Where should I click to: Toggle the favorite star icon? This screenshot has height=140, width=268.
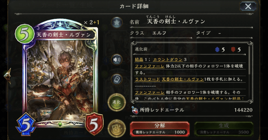pyautogui.click(x=117, y=23)
